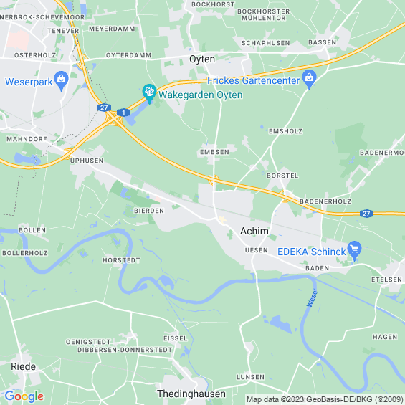Click the route 27 shield near Badenerholz
405x405 pixels.
[366, 214]
